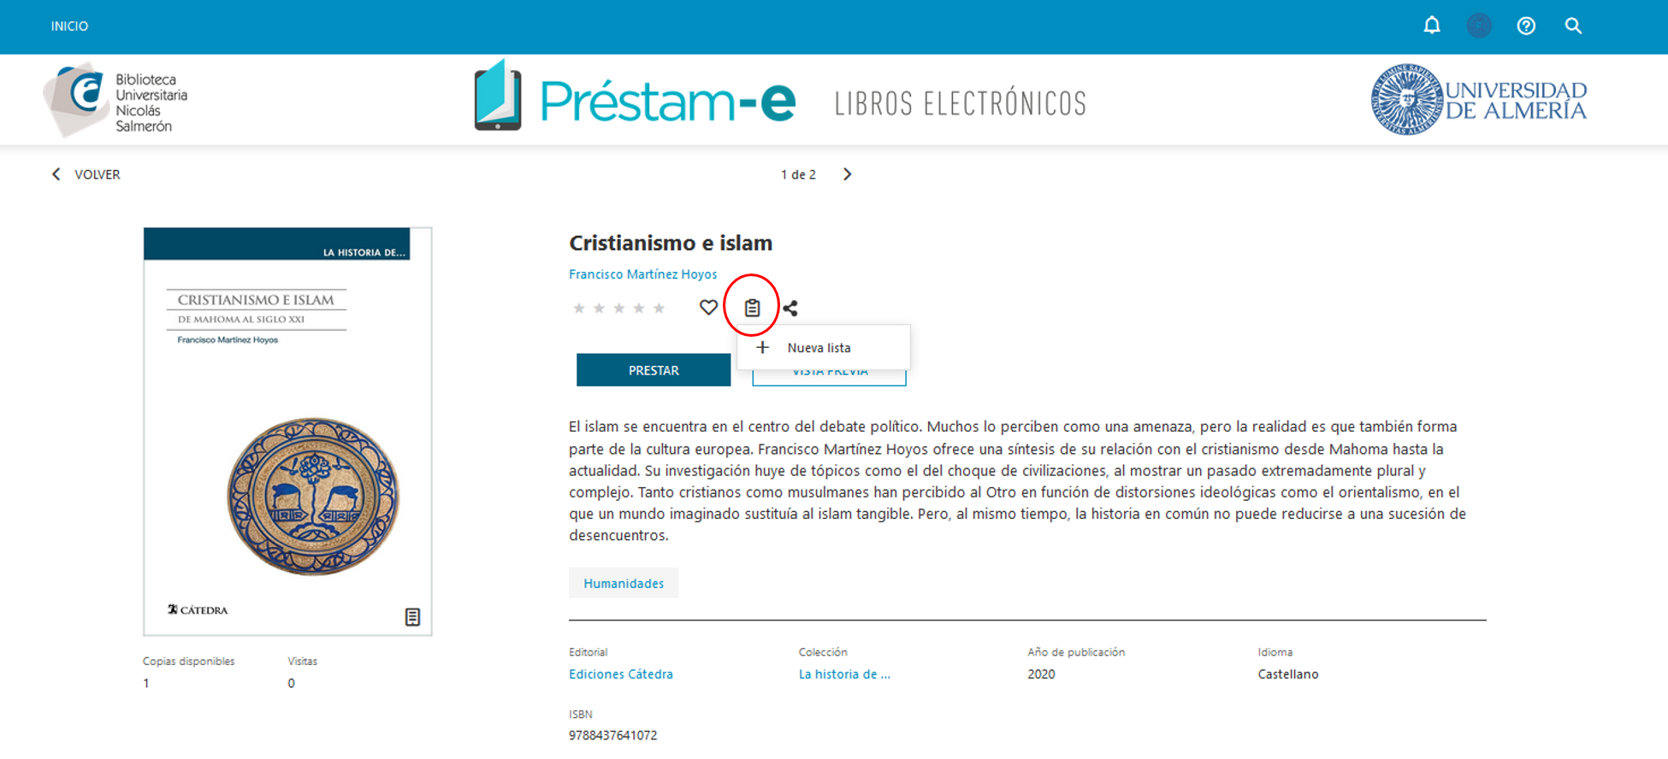The image size is (1668, 759).
Task: Click the Cristianismo e Islam cover thumbnail
Action: pyautogui.click(x=287, y=432)
